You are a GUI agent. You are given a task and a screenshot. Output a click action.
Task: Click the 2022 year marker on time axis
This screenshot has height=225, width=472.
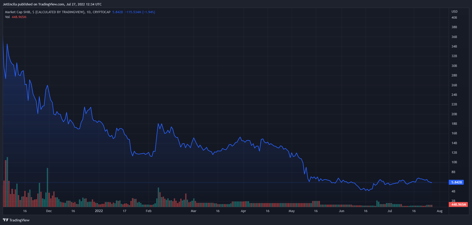(x=99, y=211)
